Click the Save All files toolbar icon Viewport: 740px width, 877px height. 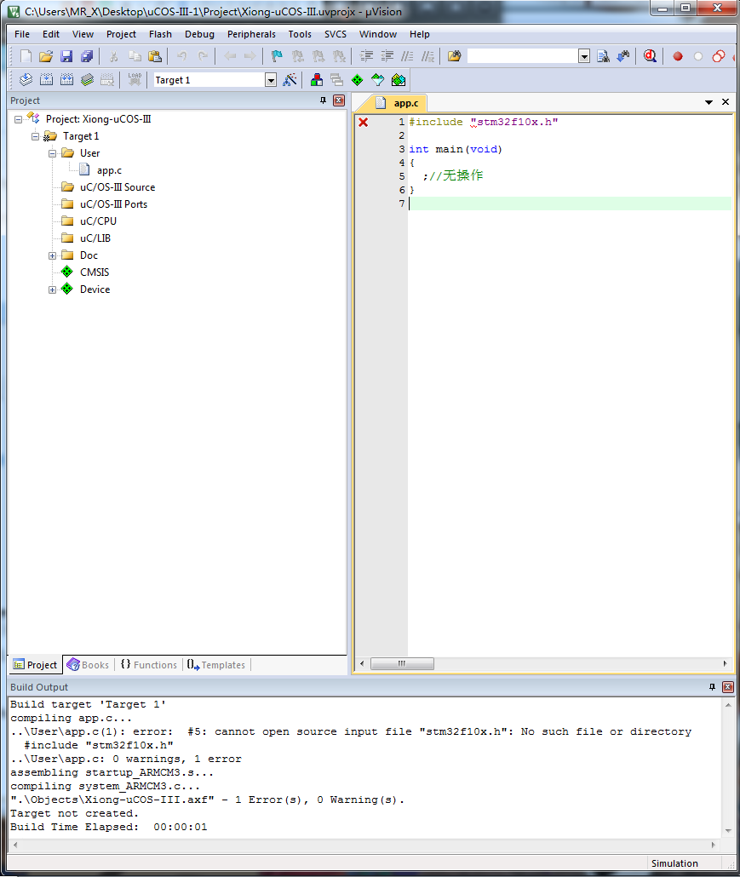(x=88, y=56)
